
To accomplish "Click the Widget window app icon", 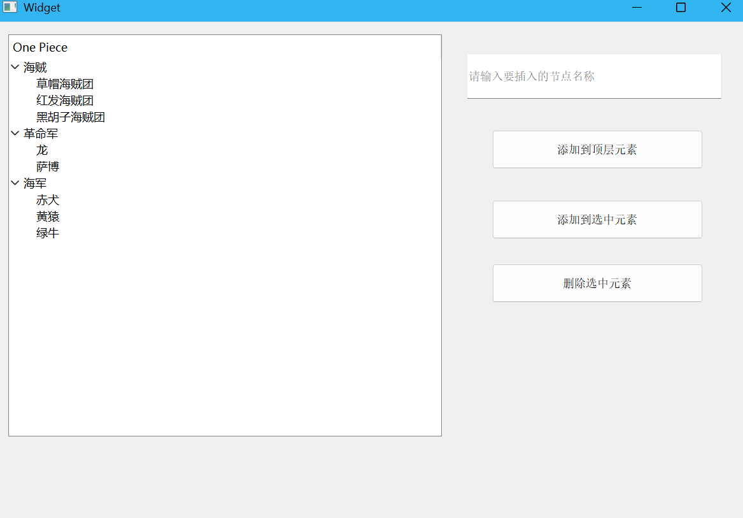I will pos(10,7).
